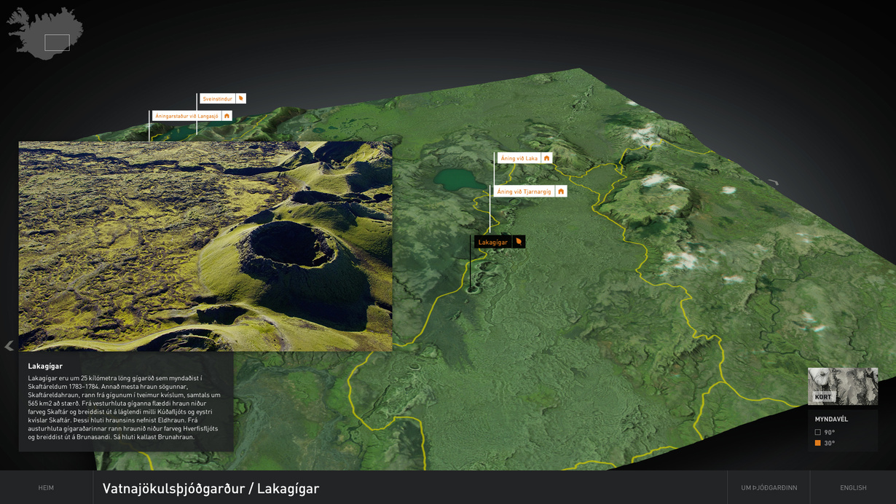Choose the Áning við Laka label
Screen dimensions: 896x504
[x=519, y=158]
